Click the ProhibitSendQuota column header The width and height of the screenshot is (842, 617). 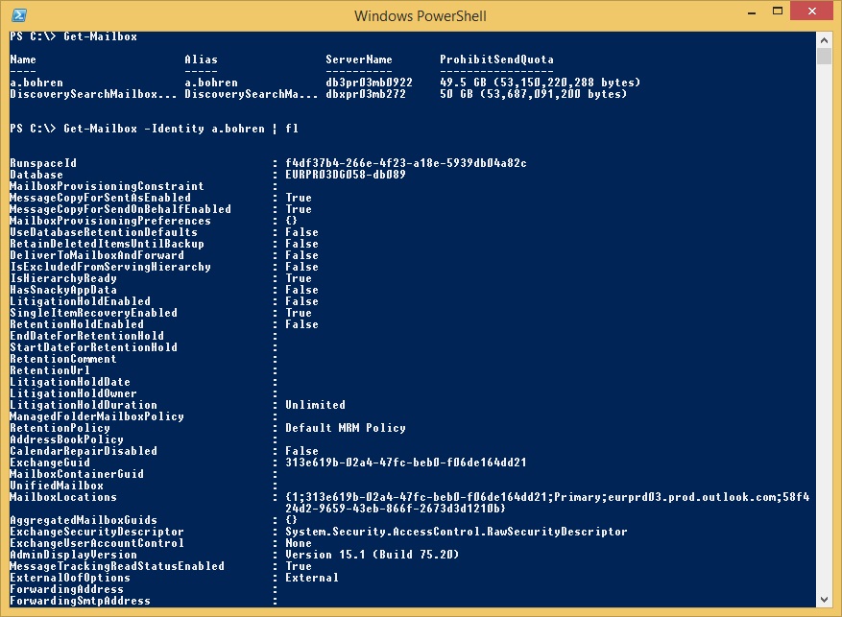pyautogui.click(x=496, y=59)
